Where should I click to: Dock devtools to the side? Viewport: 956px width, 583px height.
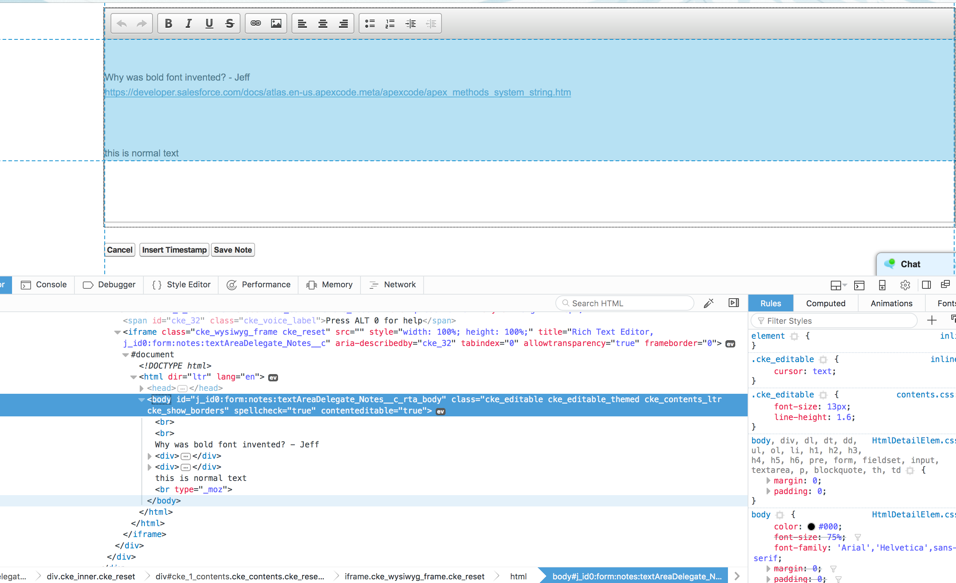(x=926, y=285)
